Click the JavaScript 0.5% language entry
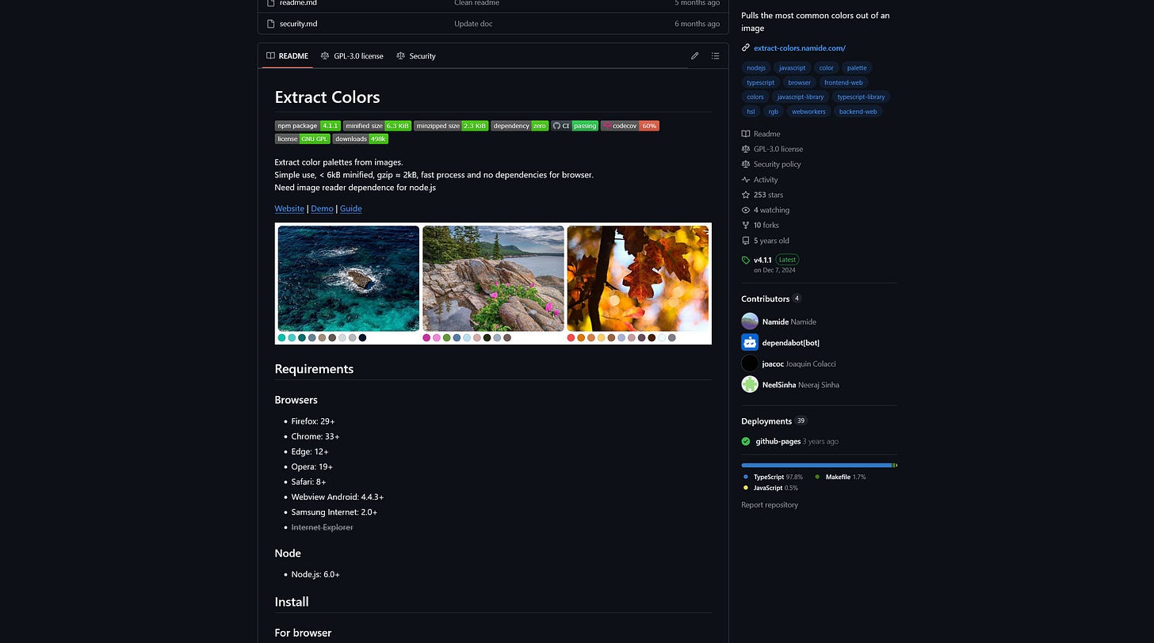The height and width of the screenshot is (643, 1154). click(x=770, y=489)
